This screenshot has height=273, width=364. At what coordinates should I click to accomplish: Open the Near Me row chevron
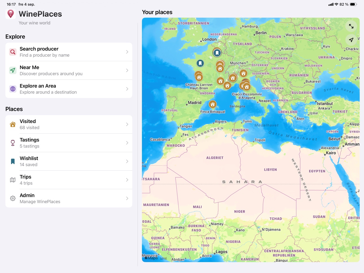pyautogui.click(x=127, y=71)
